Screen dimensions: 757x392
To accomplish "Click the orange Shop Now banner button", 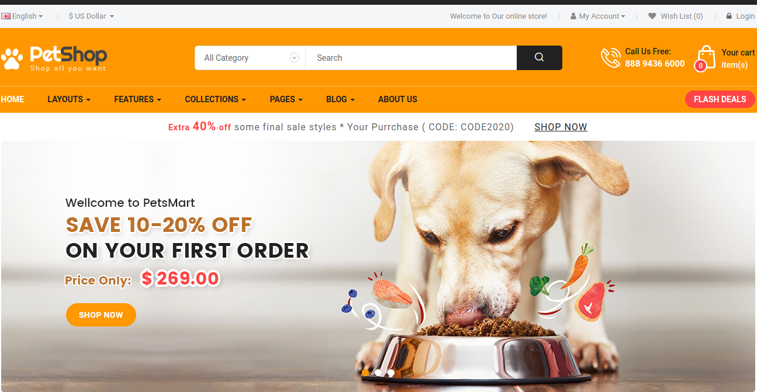I will tap(101, 315).
